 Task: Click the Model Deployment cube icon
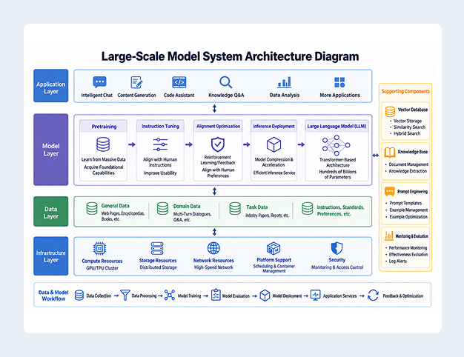[x=265, y=296]
